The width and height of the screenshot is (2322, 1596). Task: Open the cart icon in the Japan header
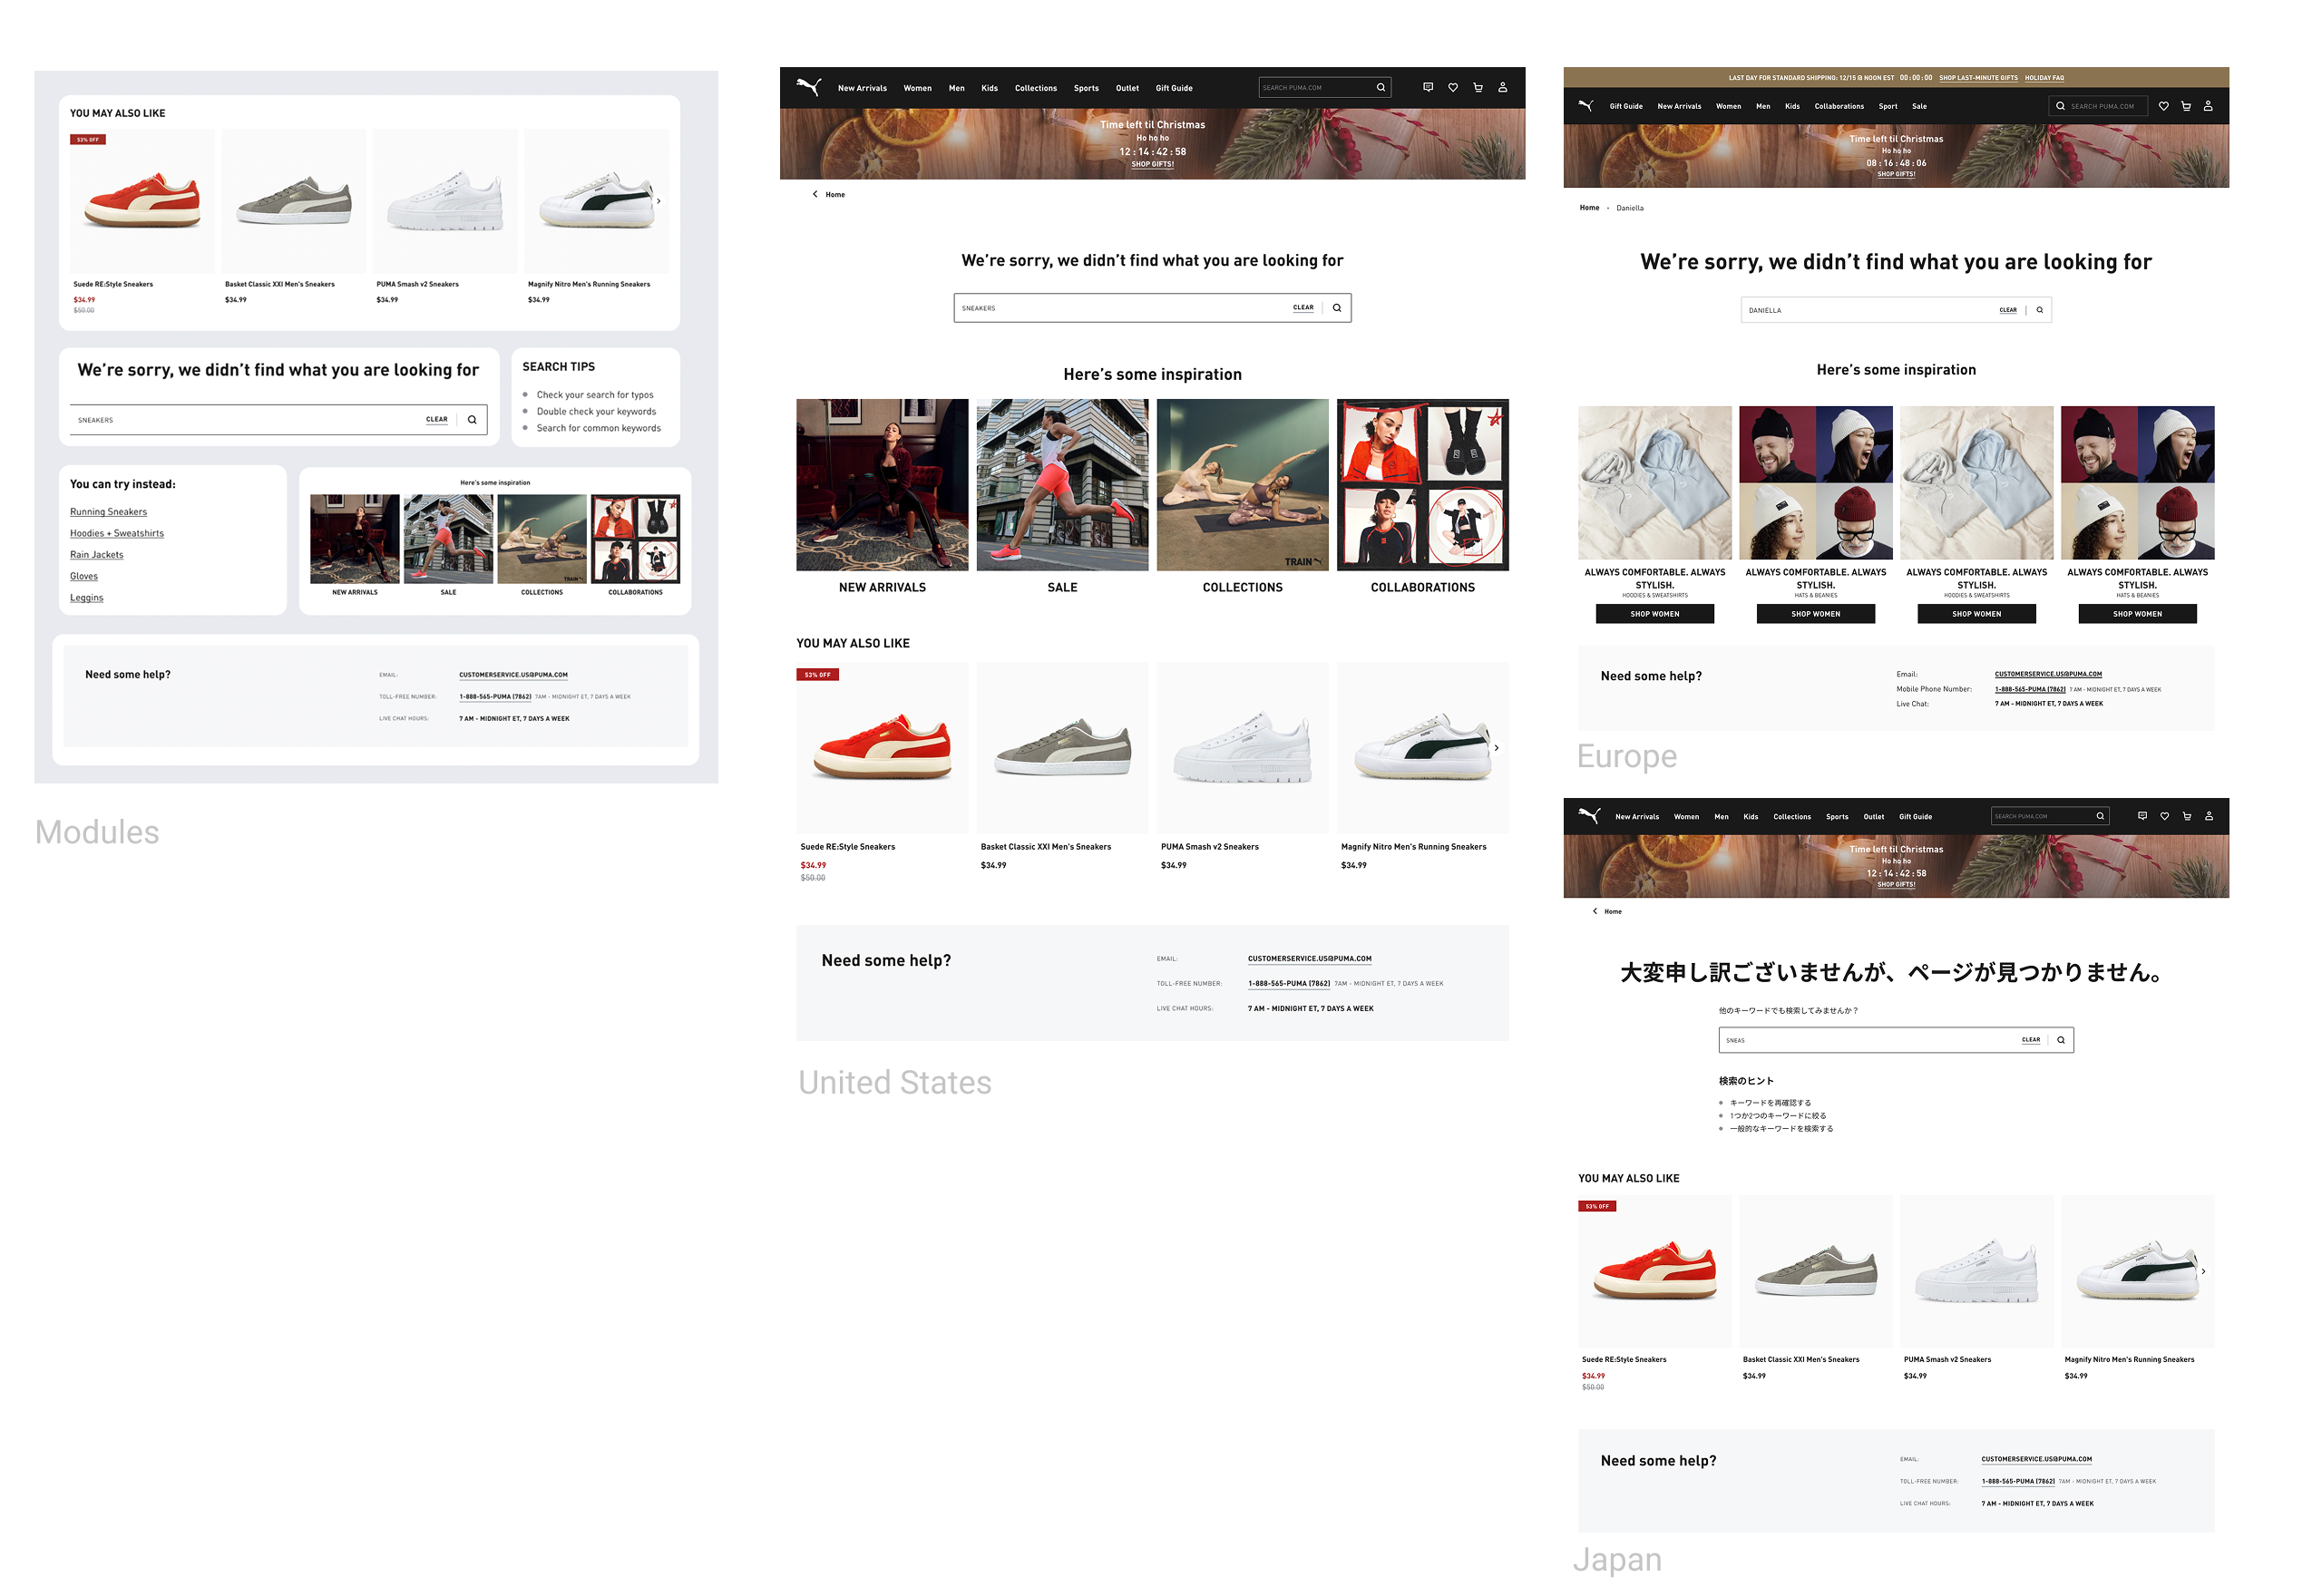point(2186,816)
